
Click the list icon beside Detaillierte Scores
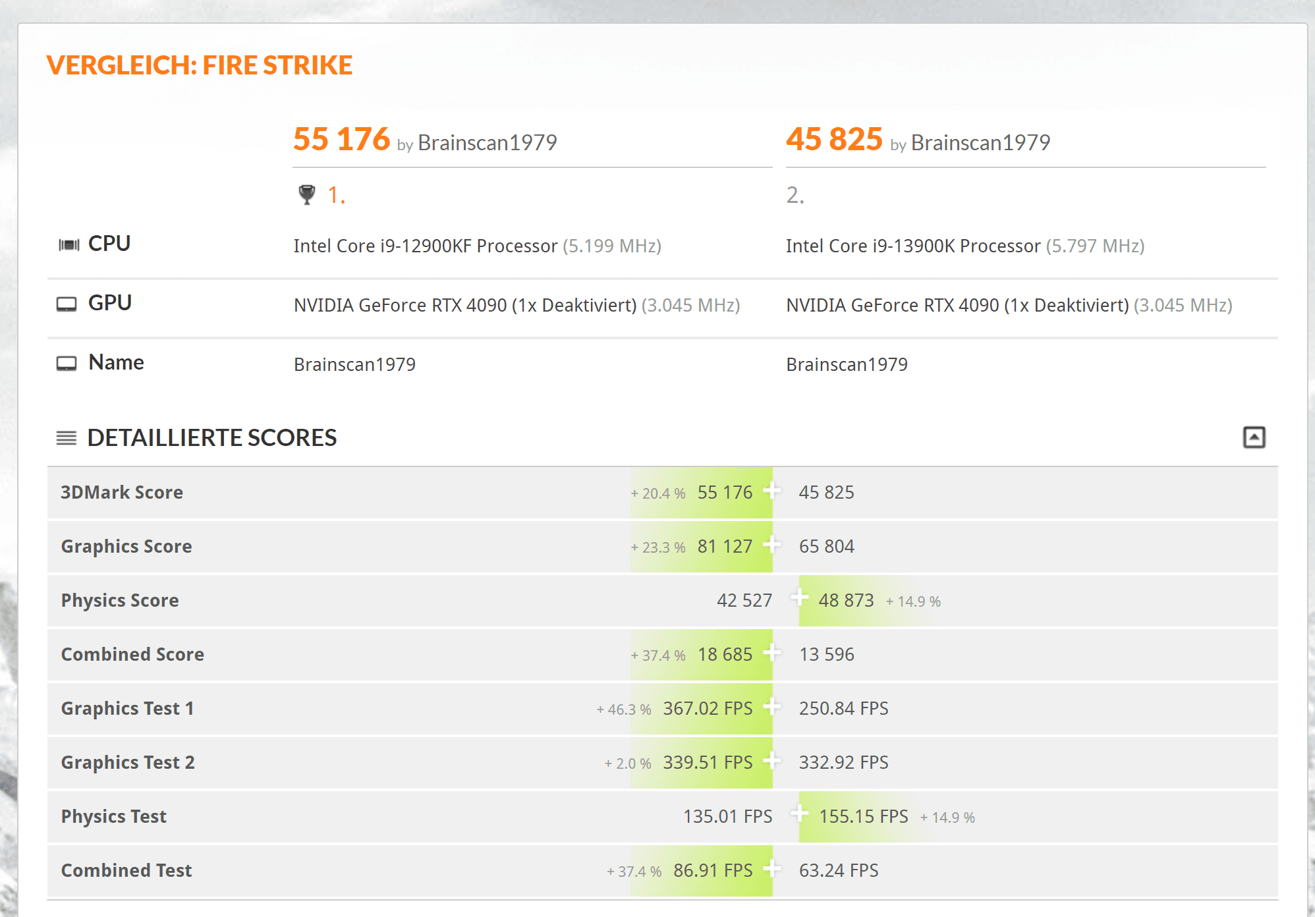[67, 438]
